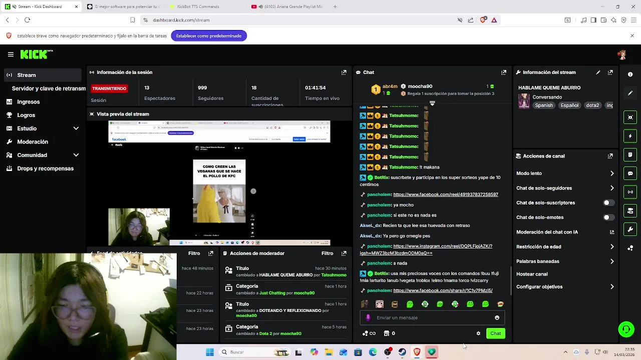Open the Windows Start button

pyautogui.click(x=210, y=352)
